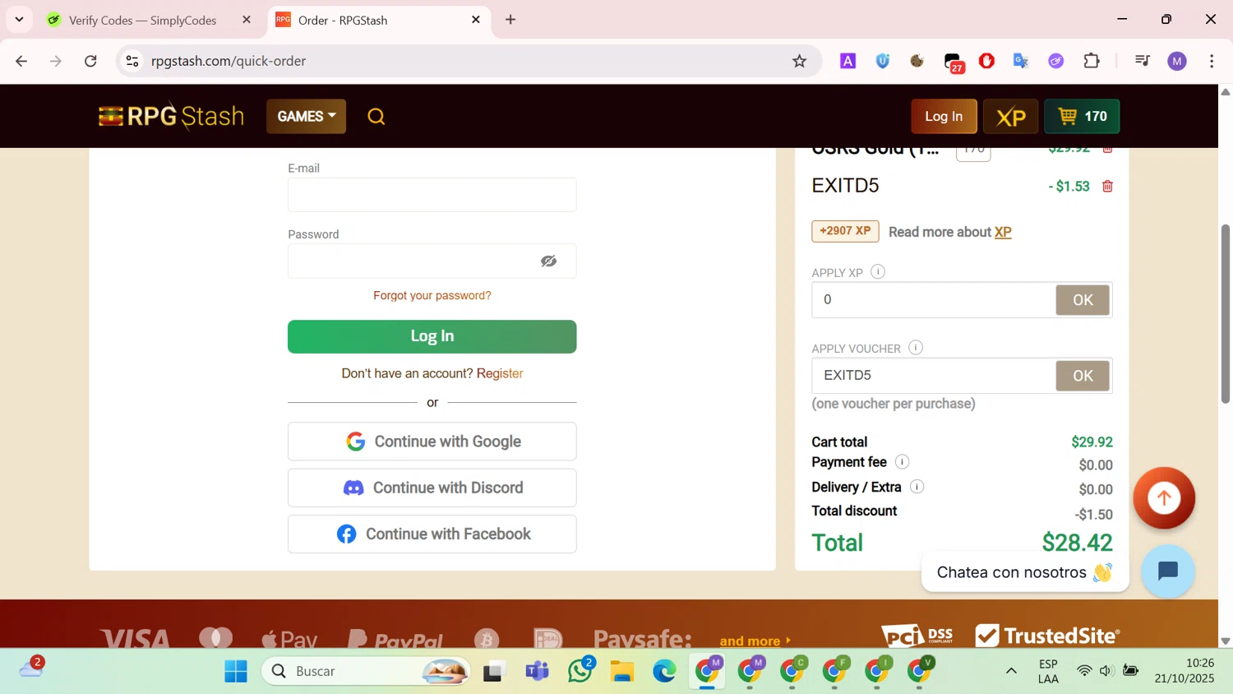Continue with Facebook sign-in
The image size is (1233, 694).
pyautogui.click(x=432, y=534)
